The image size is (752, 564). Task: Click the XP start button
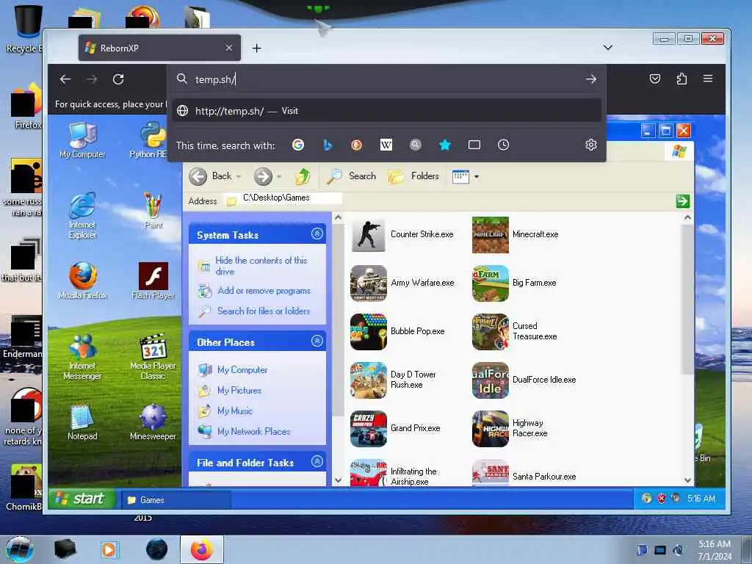coord(82,499)
